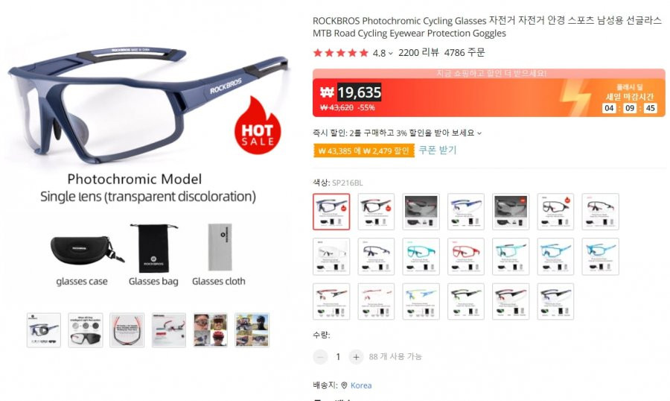Open the first gallery thumbnail of blue glasses
This screenshot has height=401, width=670.
point(44,330)
